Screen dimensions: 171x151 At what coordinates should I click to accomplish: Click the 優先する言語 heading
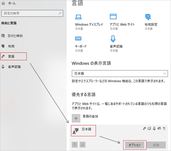84,95
